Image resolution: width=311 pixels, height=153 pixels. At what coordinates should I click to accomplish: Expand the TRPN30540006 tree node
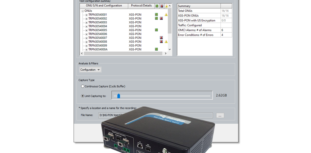click(x=86, y=34)
